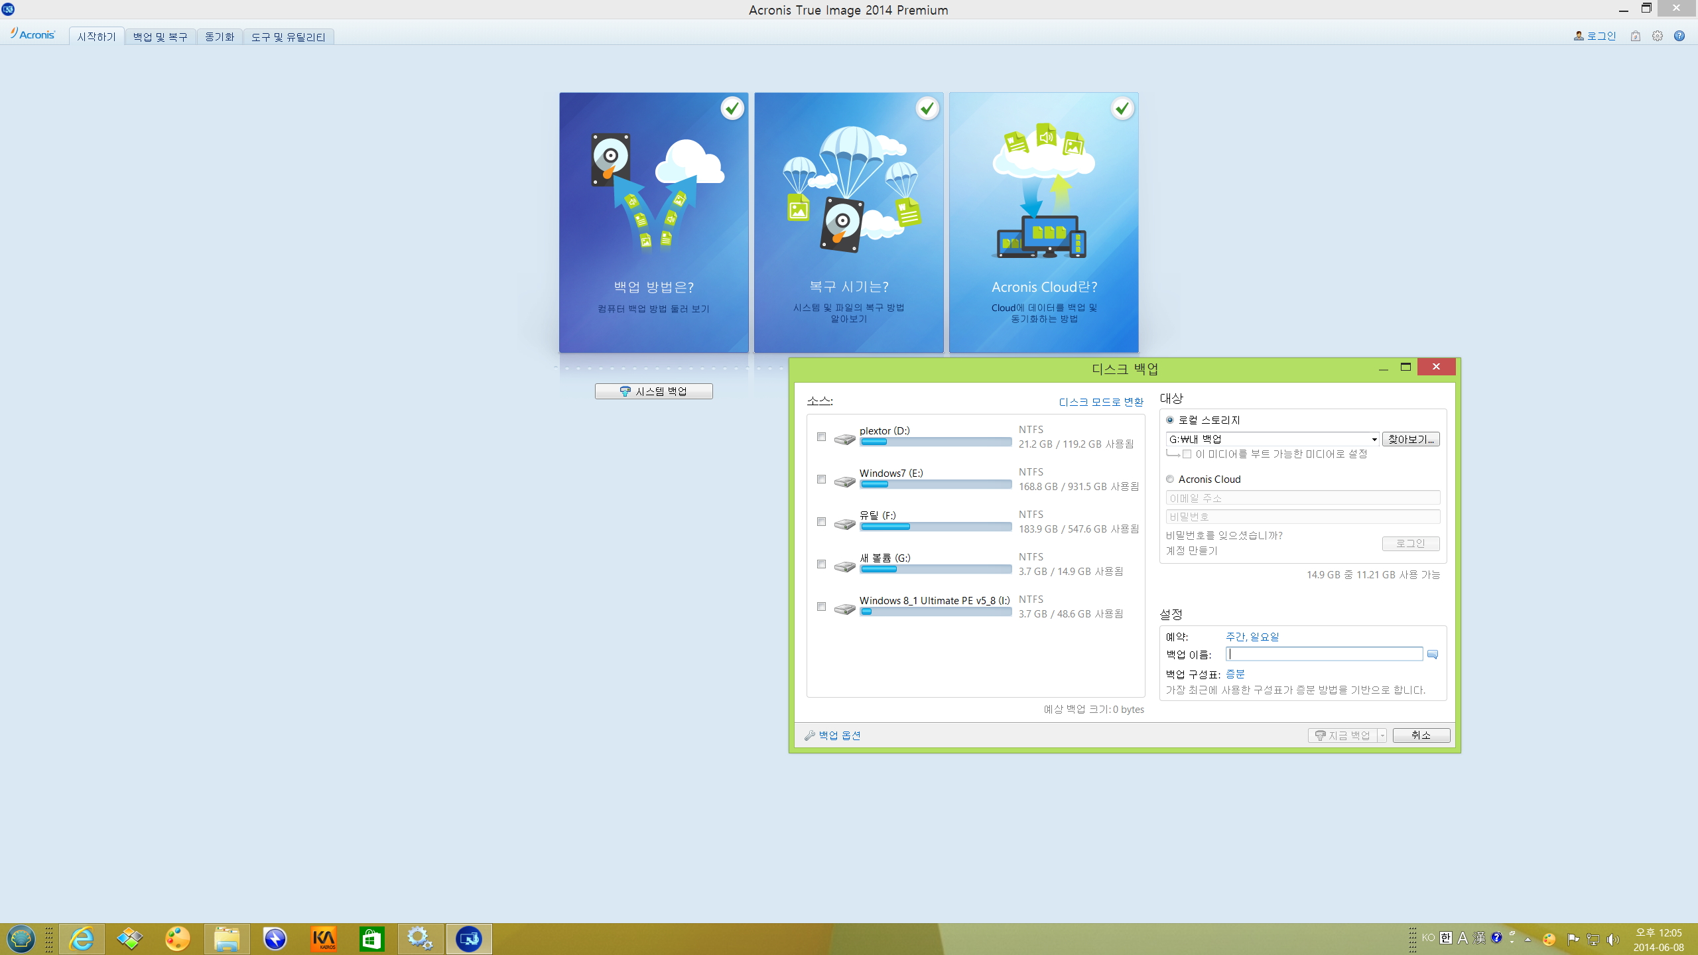Click the volume speaker tray icon

tap(1612, 938)
